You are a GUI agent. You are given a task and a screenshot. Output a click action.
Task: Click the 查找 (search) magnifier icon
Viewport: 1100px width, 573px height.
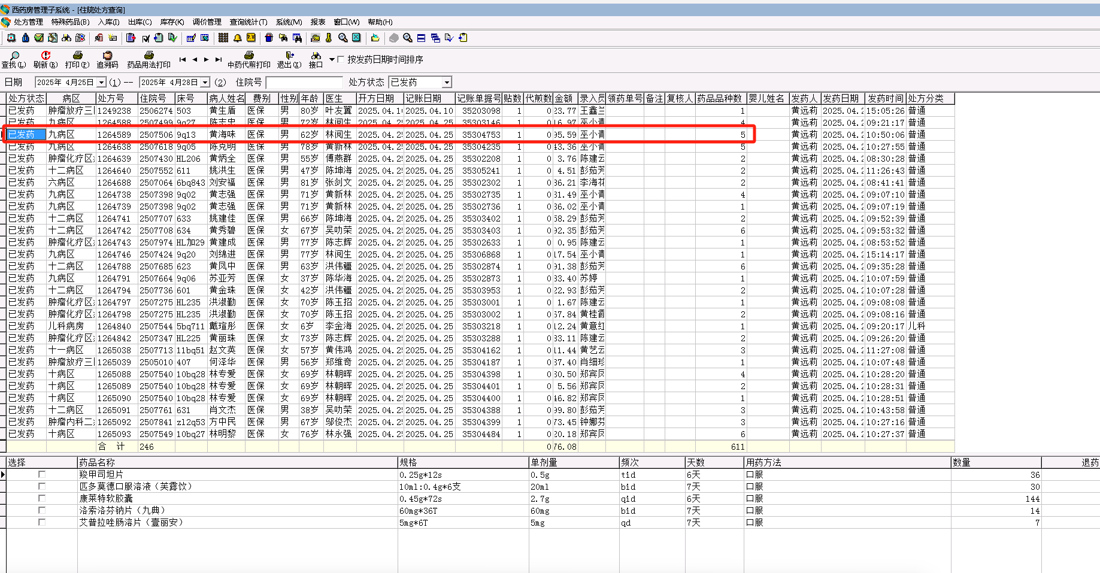pos(14,56)
